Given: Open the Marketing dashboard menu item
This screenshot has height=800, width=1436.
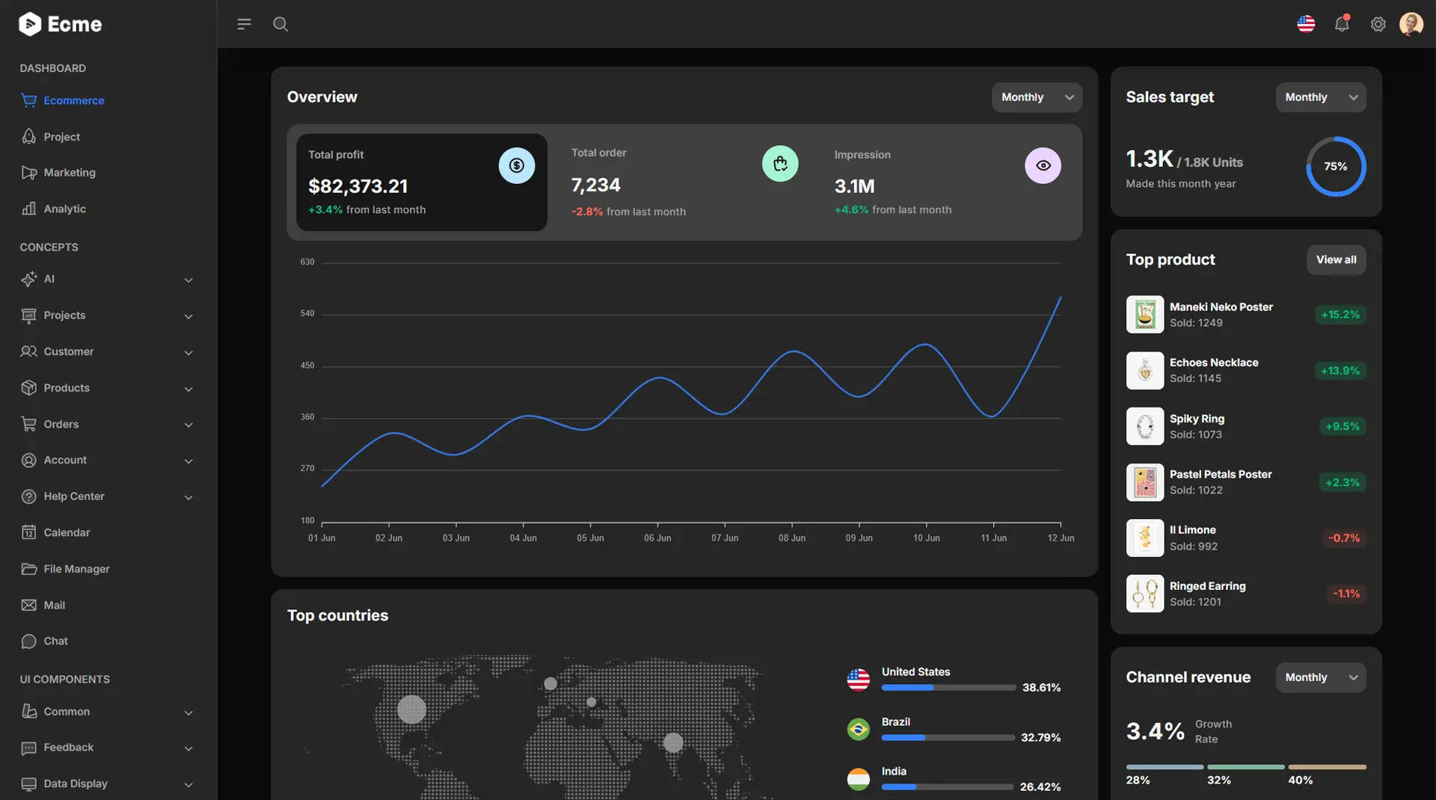Looking at the screenshot, I should [x=70, y=173].
